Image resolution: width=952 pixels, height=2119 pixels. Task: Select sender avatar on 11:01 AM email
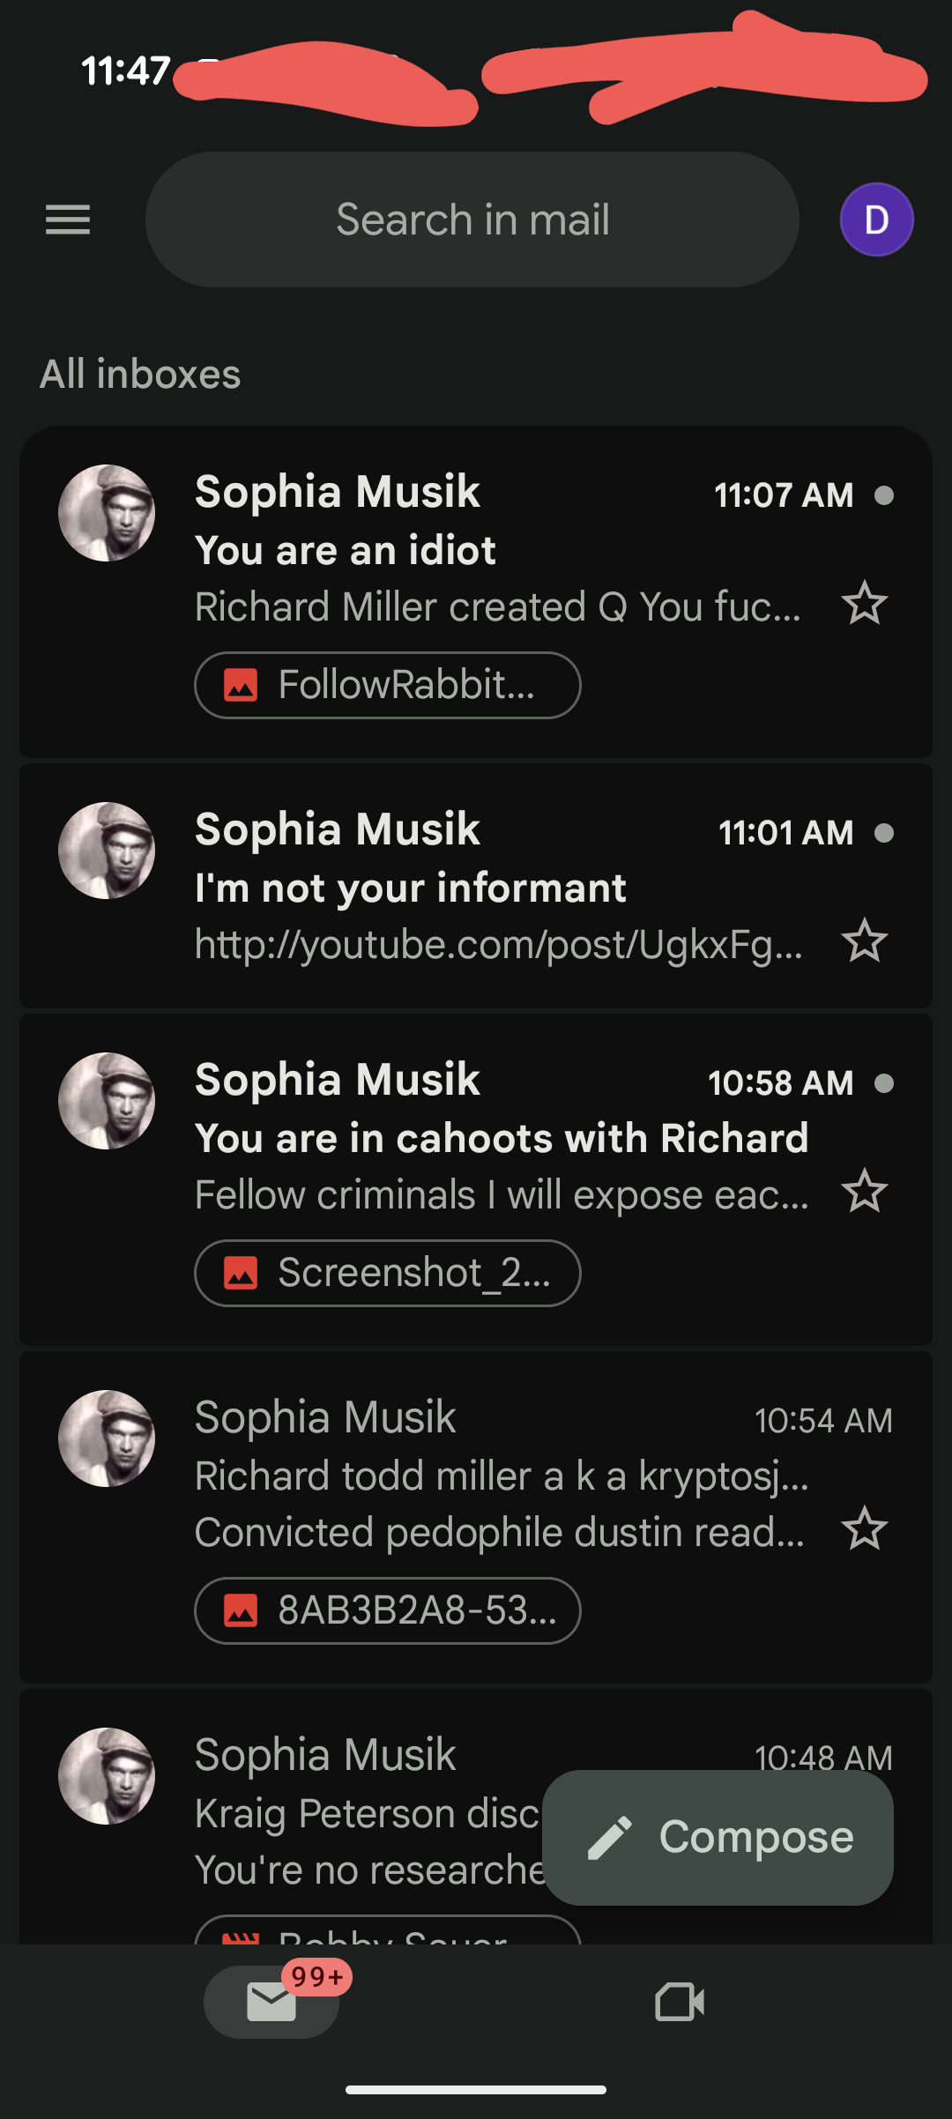coord(107,851)
